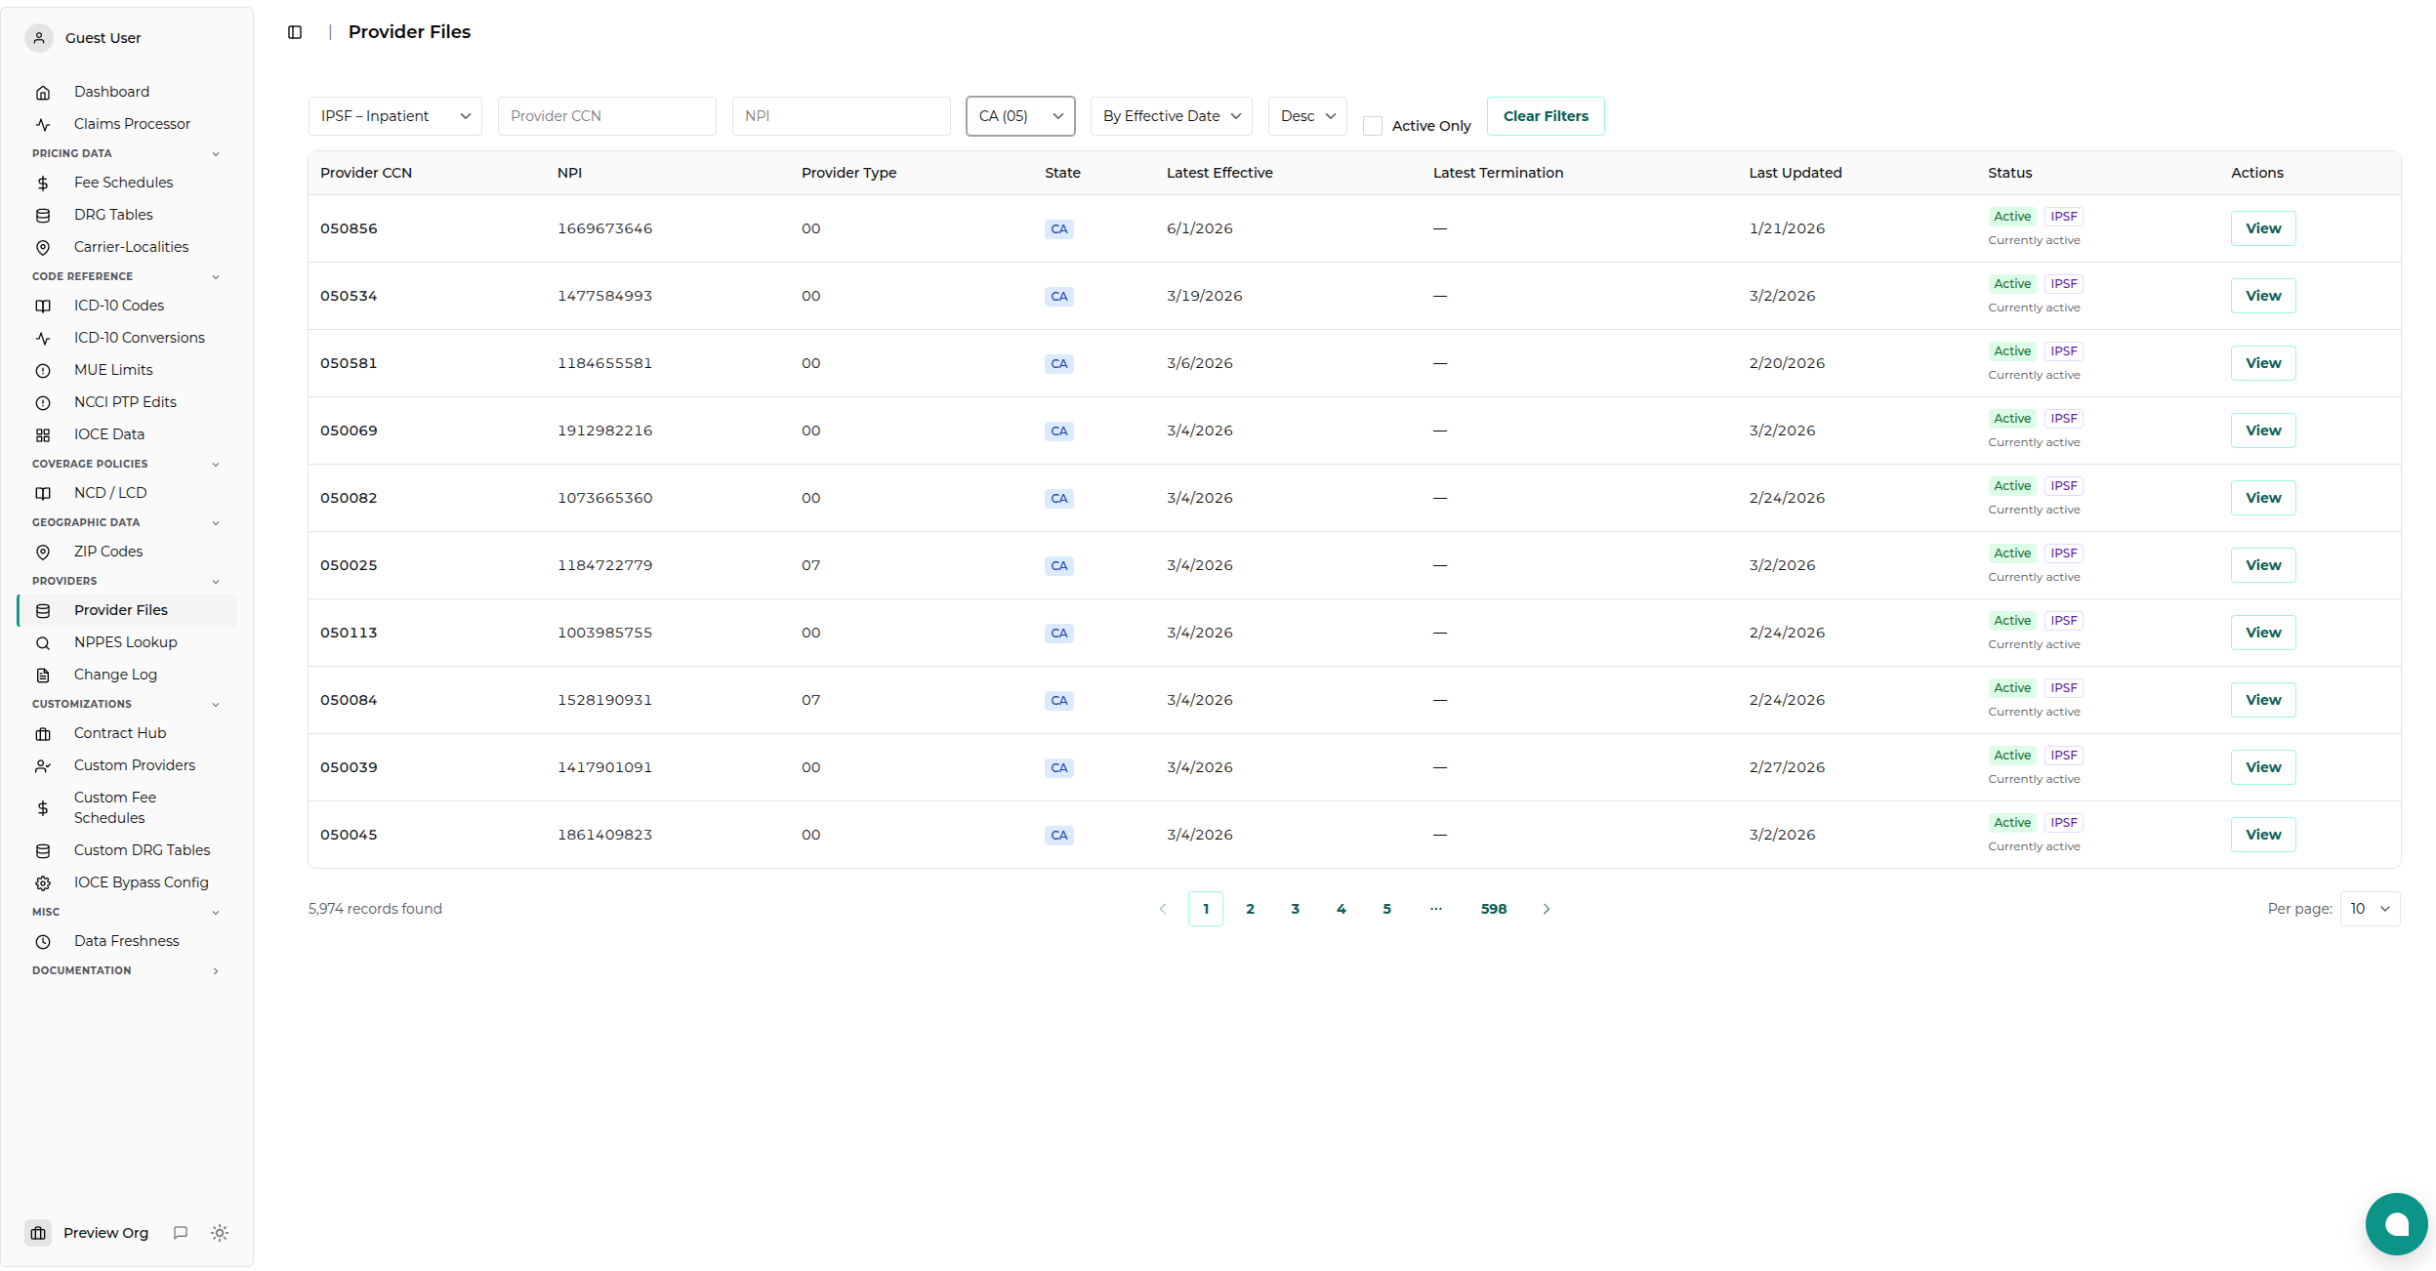Collapse the CUSTOMIZATIONS section
Viewport: 2436px width, 1271px height.
(x=216, y=705)
